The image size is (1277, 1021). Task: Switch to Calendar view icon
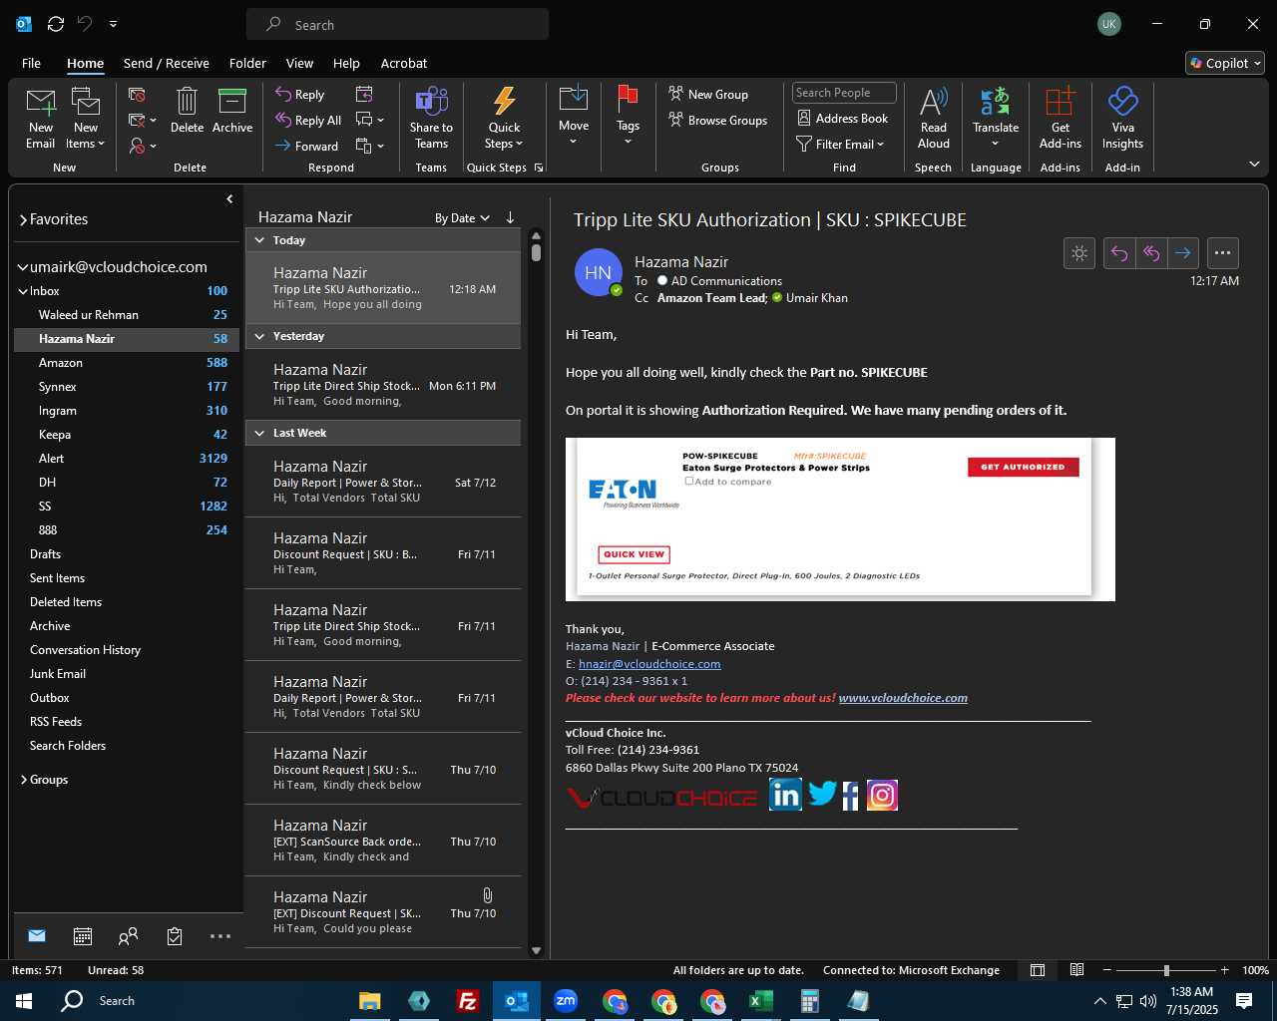[x=83, y=936]
